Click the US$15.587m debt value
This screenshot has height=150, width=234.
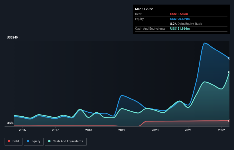179,14
